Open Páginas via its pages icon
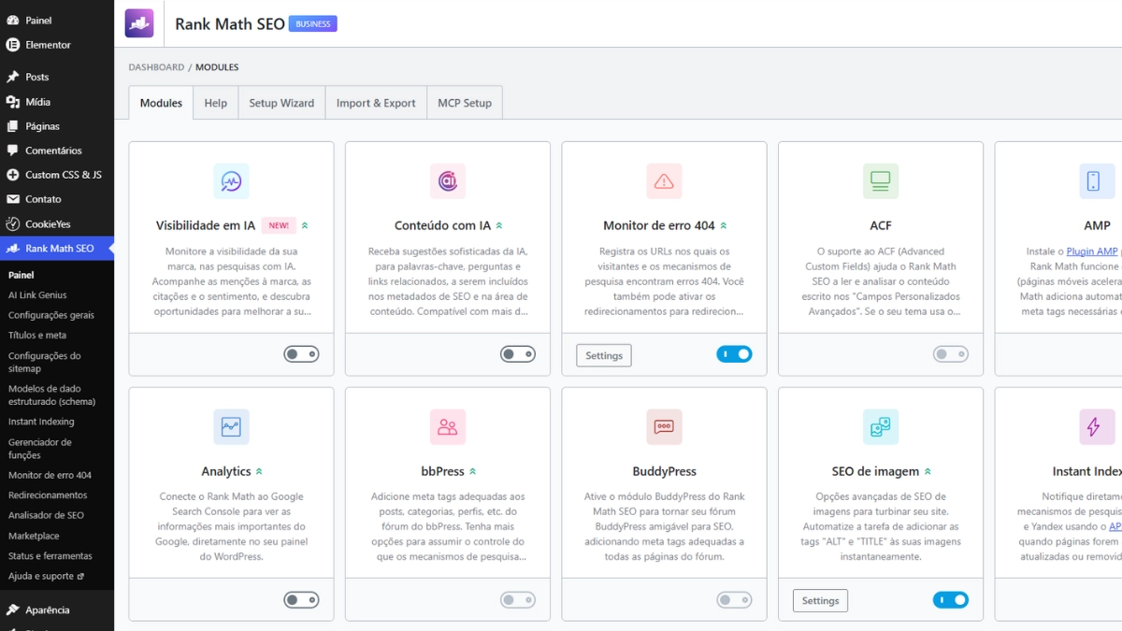The image size is (1122, 631). pos(13,126)
